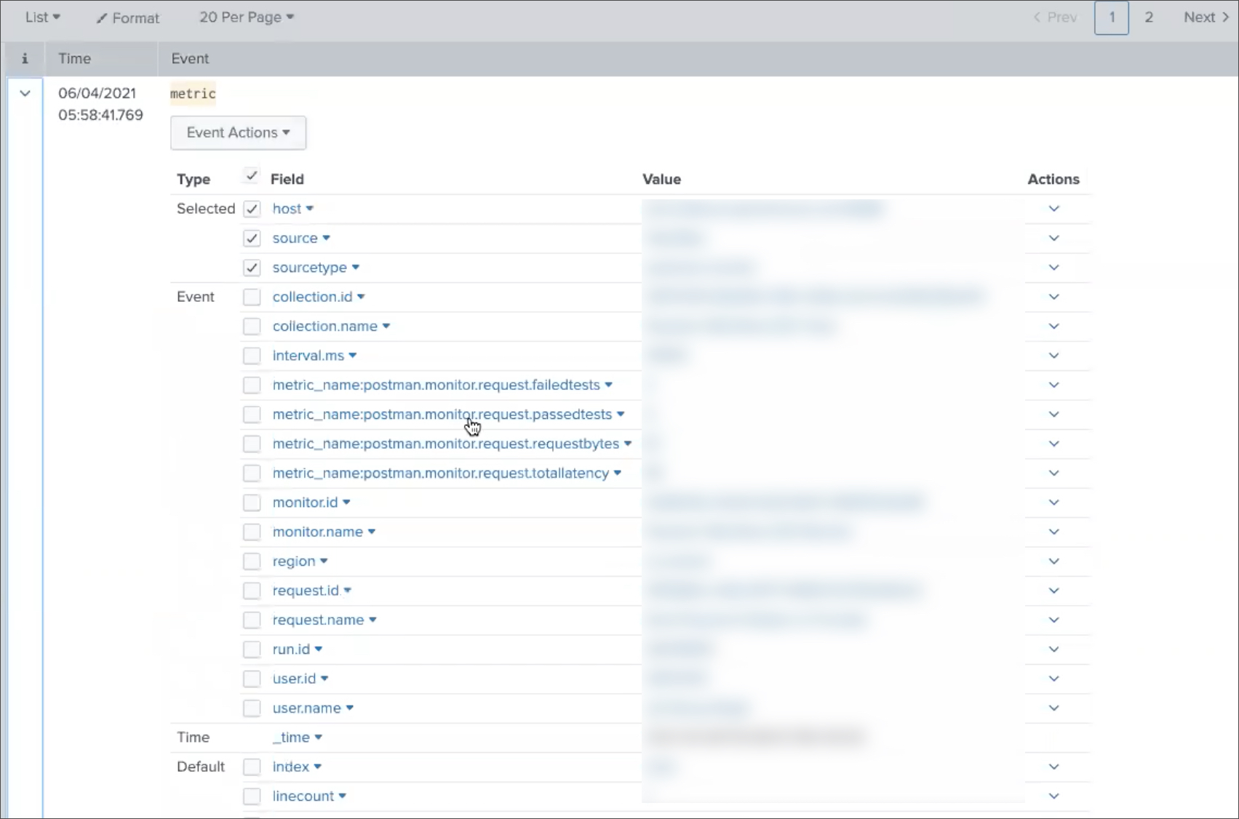
Task: Select the collection.id field checkbox
Action: point(252,297)
